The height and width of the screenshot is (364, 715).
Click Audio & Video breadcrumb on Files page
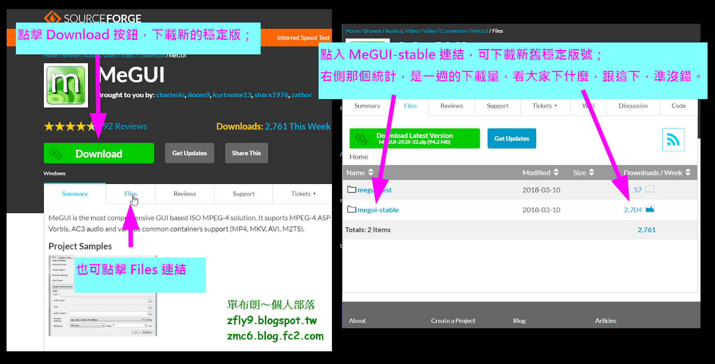tap(402, 31)
